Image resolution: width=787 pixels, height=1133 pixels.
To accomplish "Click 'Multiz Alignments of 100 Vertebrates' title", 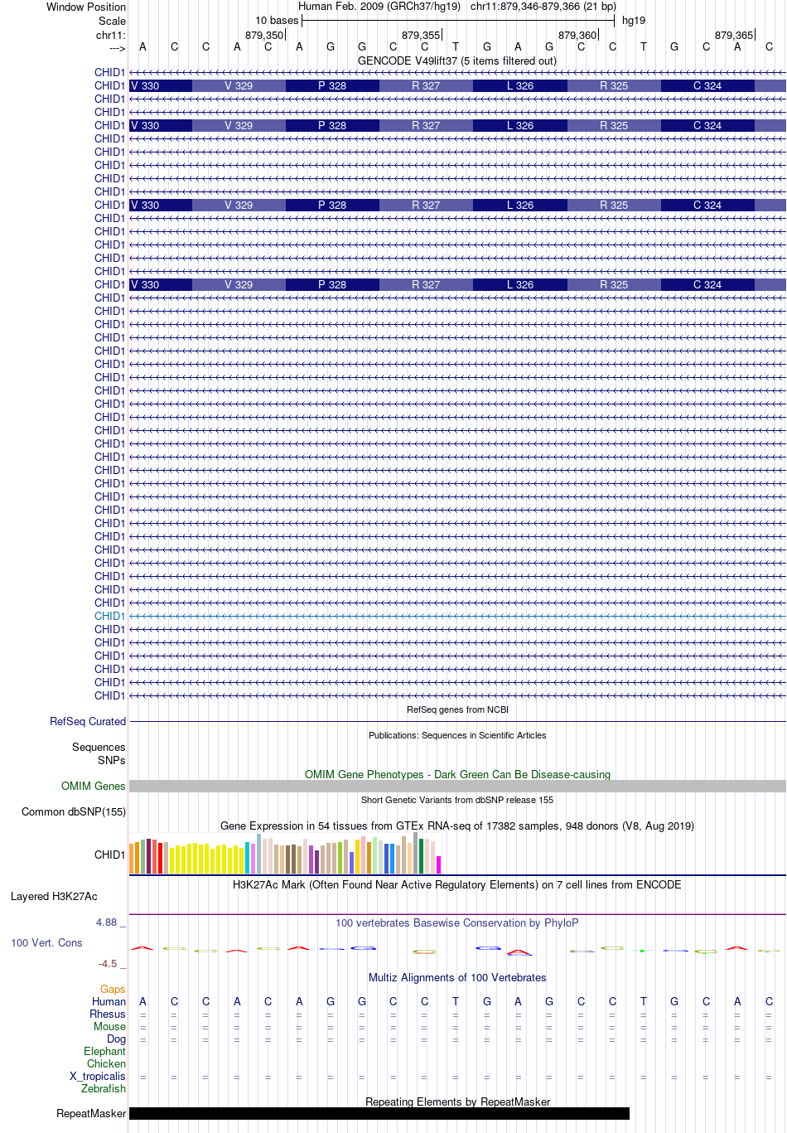I will click(457, 978).
